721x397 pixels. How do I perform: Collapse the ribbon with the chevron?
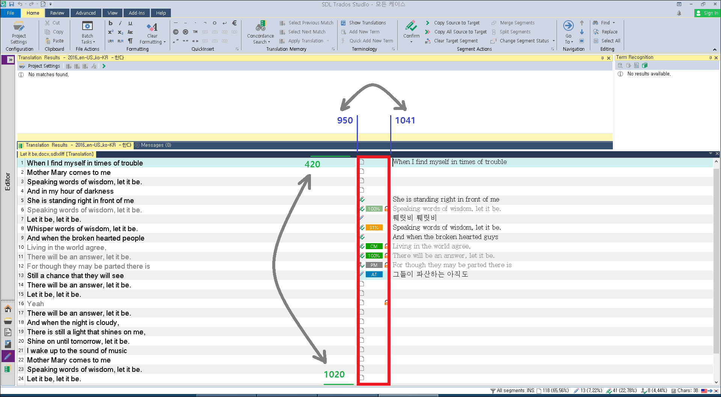click(x=715, y=50)
